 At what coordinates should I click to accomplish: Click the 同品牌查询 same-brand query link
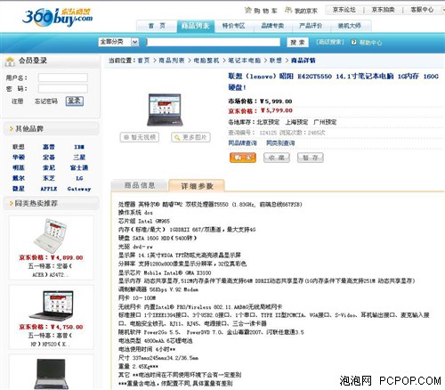[x=242, y=143]
